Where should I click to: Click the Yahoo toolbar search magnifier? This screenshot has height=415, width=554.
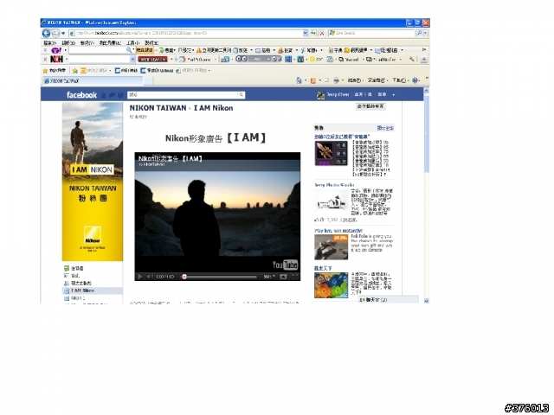(129, 50)
